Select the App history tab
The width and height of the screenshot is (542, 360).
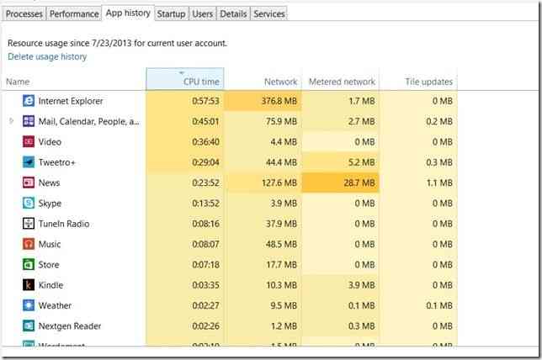coord(128,13)
